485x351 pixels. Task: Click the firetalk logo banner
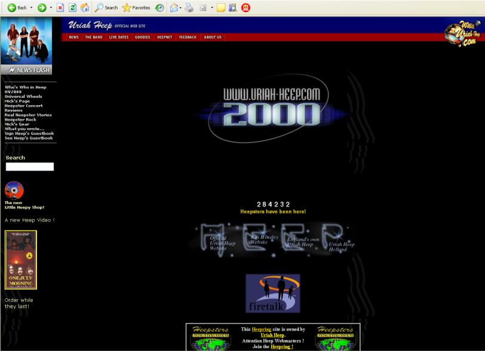click(273, 293)
